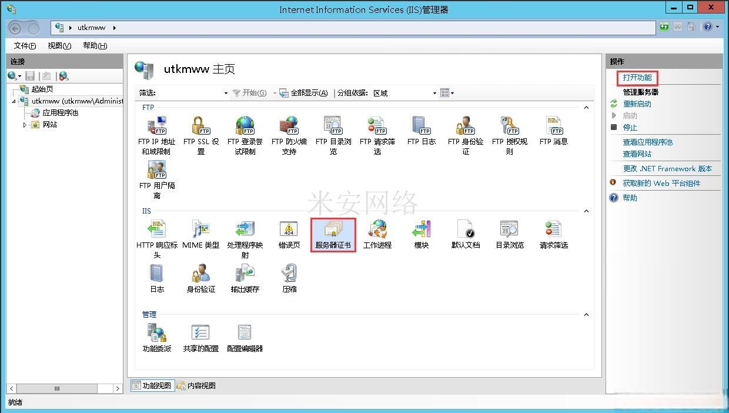Click 重新启动 server action

click(x=637, y=104)
